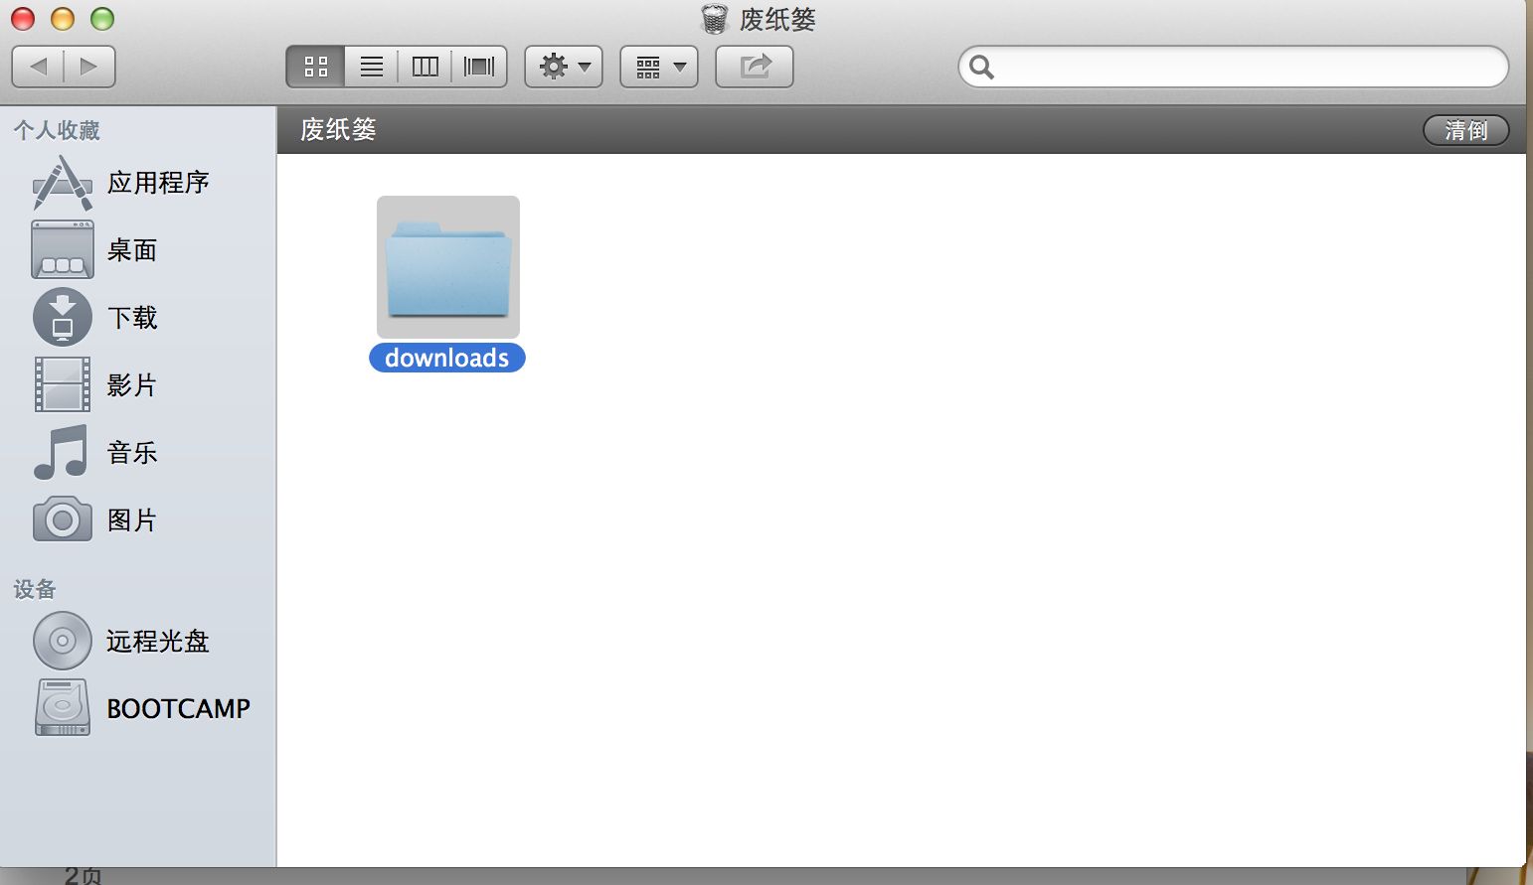The image size is (1533, 885).
Task: Select 下载 in the sidebar
Action: [130, 318]
